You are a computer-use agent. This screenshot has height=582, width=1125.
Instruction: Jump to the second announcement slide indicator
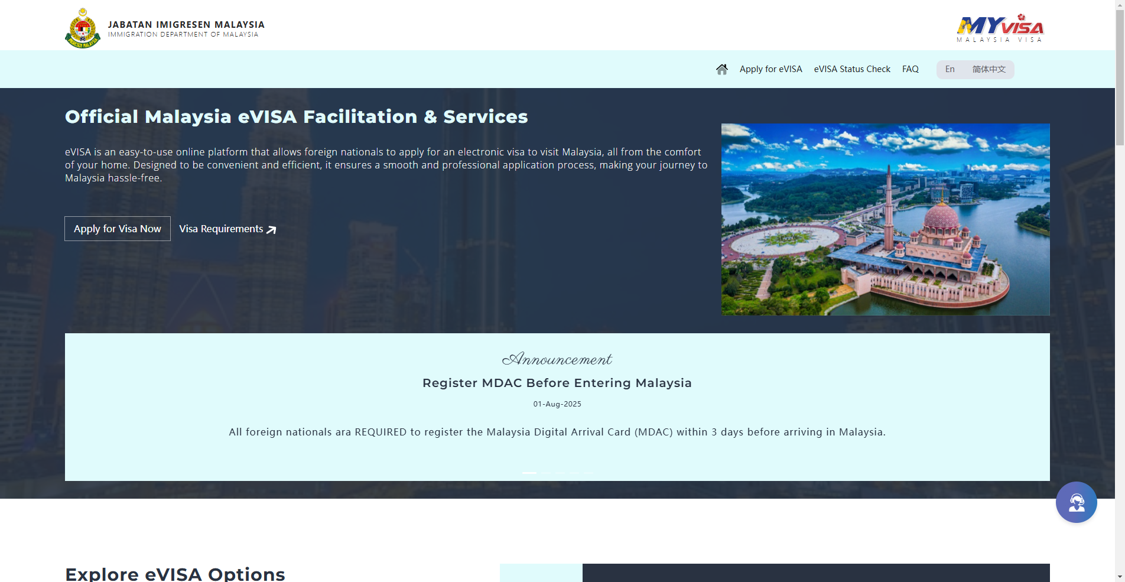tap(546, 473)
